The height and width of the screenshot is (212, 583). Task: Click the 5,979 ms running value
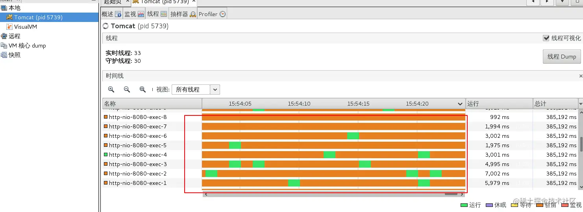point(498,183)
